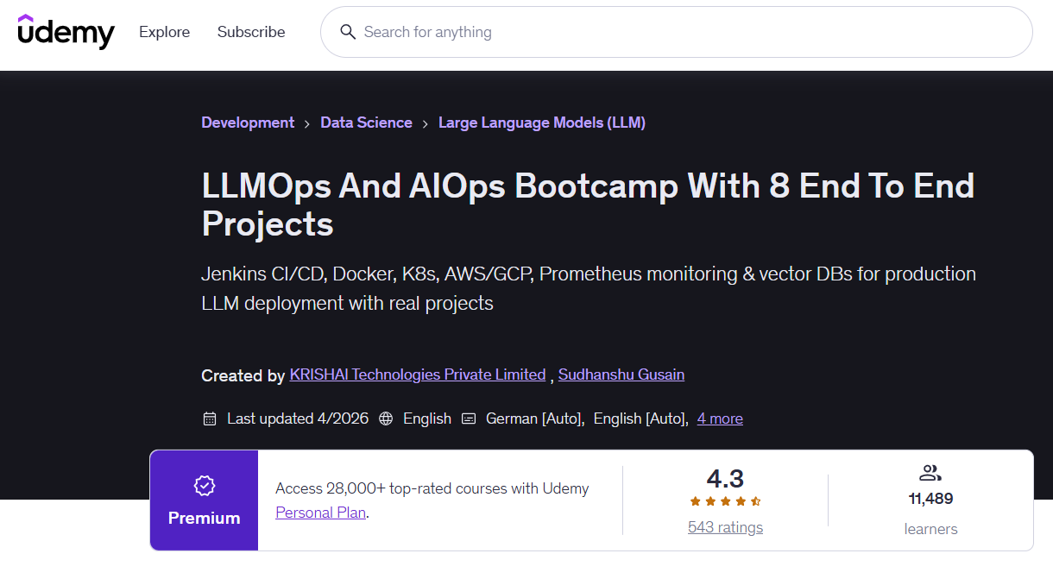The height and width of the screenshot is (579, 1053).
Task: Click the globe icon beside English
Action: coord(386,419)
